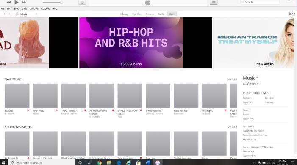The image size is (297, 165).
Task: Open Microsoft Word from the taskbar
Action: 148,162
